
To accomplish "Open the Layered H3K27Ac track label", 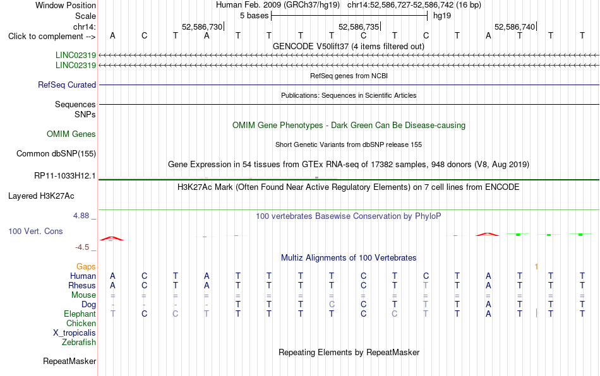I will coord(41,196).
